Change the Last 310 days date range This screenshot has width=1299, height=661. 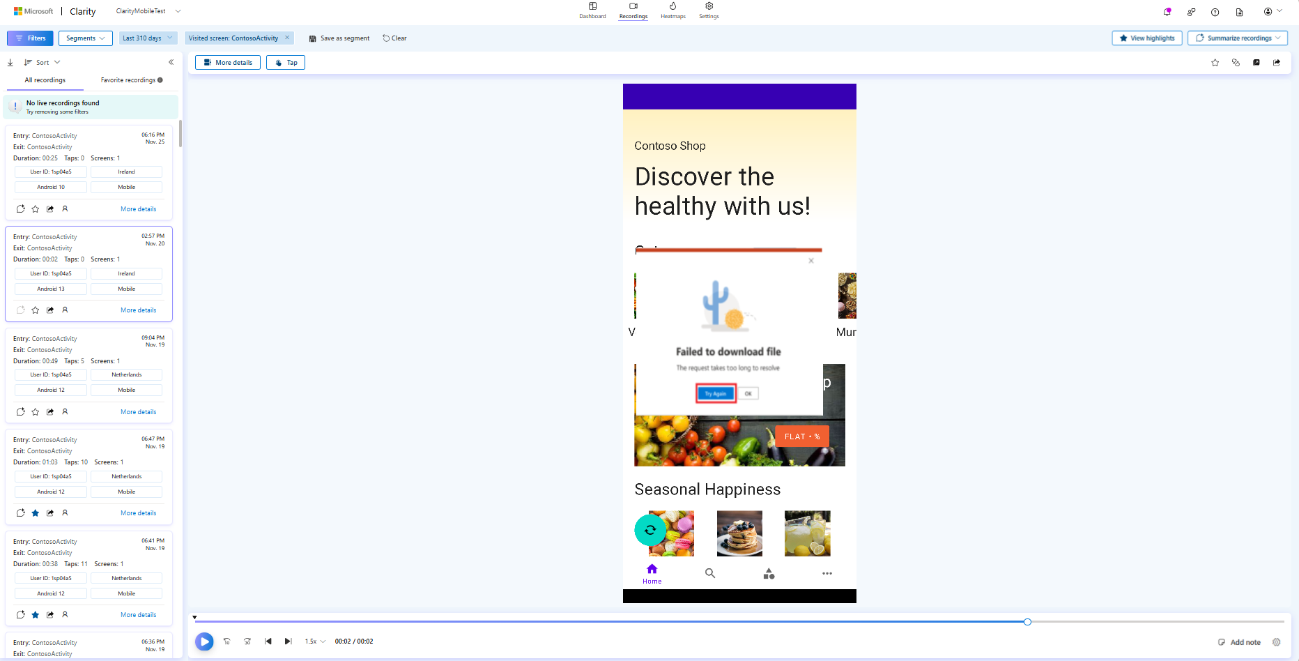pyautogui.click(x=147, y=38)
